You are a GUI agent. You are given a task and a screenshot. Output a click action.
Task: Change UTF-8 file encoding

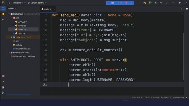pos(146,97)
